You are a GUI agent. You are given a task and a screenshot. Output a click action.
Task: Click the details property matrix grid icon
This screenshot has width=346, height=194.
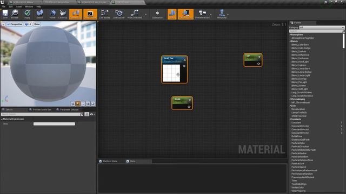[x=86, y=114]
